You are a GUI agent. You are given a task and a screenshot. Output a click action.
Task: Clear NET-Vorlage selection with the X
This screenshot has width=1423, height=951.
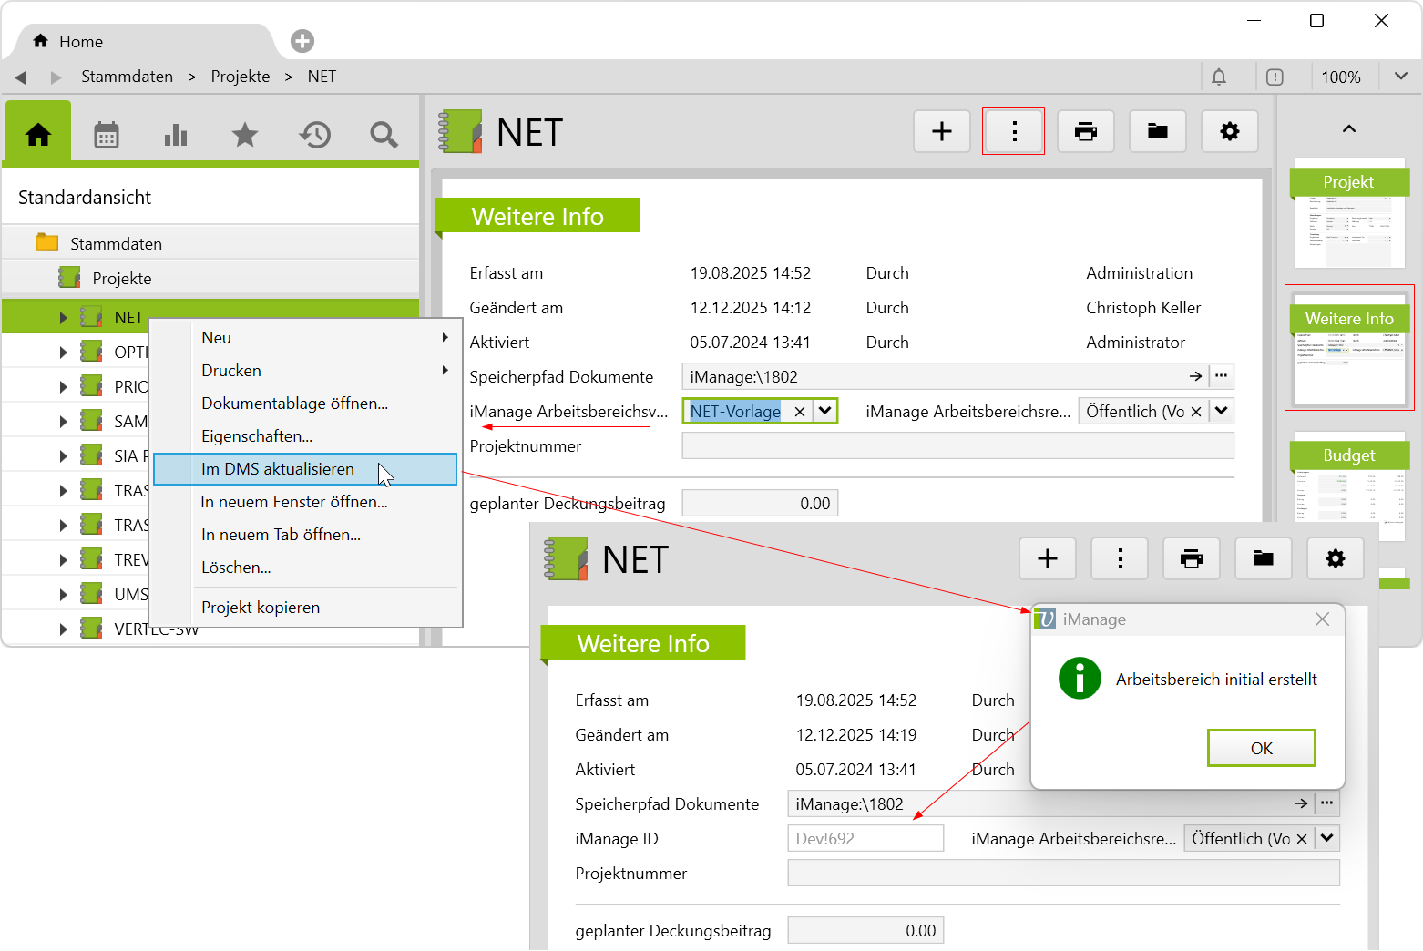point(799,412)
